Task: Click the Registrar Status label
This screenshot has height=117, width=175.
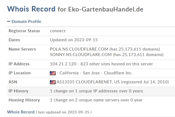Action: [x=24, y=31]
